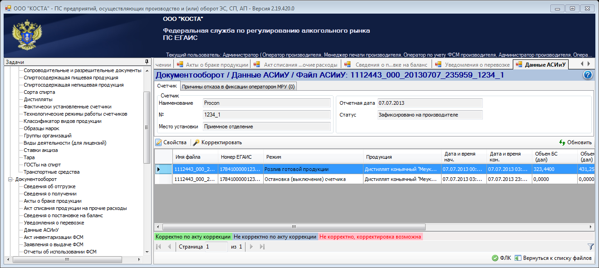Select Технологические режимы работы счетчиков
The image size is (599, 268).
75,114
